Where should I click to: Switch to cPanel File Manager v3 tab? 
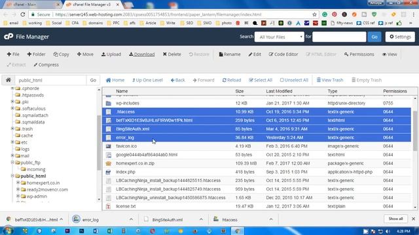(92, 5)
